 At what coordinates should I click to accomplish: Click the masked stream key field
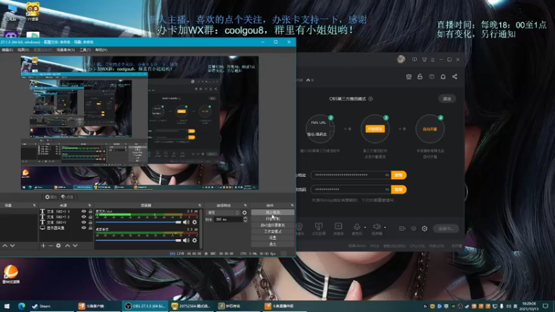[351, 189]
